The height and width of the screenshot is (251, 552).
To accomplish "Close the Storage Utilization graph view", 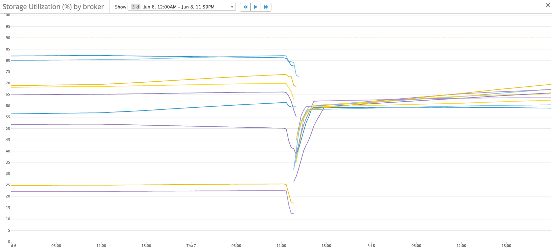I will pyautogui.click(x=548, y=5).
